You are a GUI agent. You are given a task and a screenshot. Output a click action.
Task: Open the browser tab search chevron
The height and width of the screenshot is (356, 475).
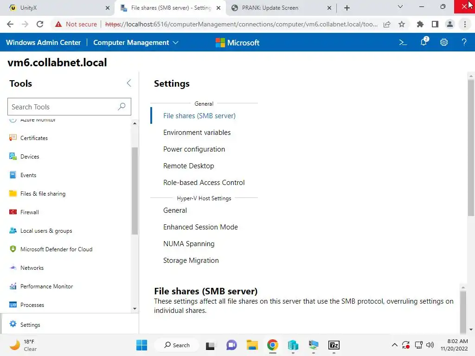click(400, 6)
